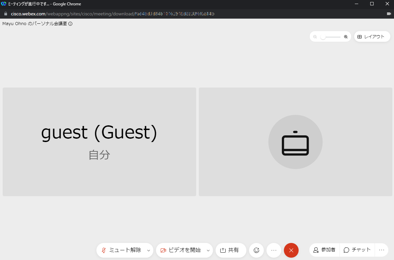Click the zoom out magnifier icon
The height and width of the screenshot is (260, 394).
[x=315, y=37]
